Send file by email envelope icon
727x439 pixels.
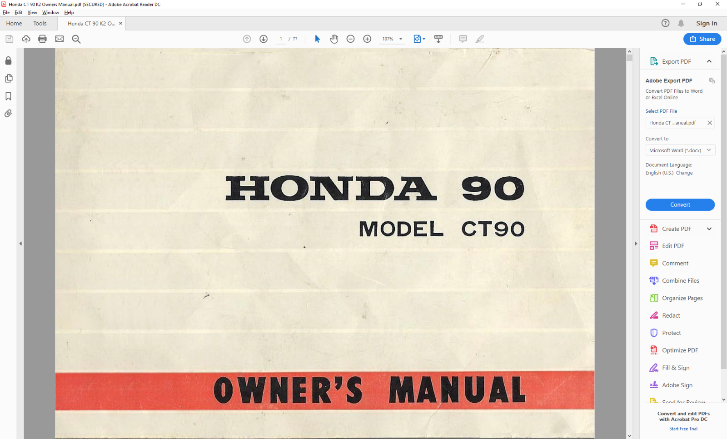tap(60, 39)
